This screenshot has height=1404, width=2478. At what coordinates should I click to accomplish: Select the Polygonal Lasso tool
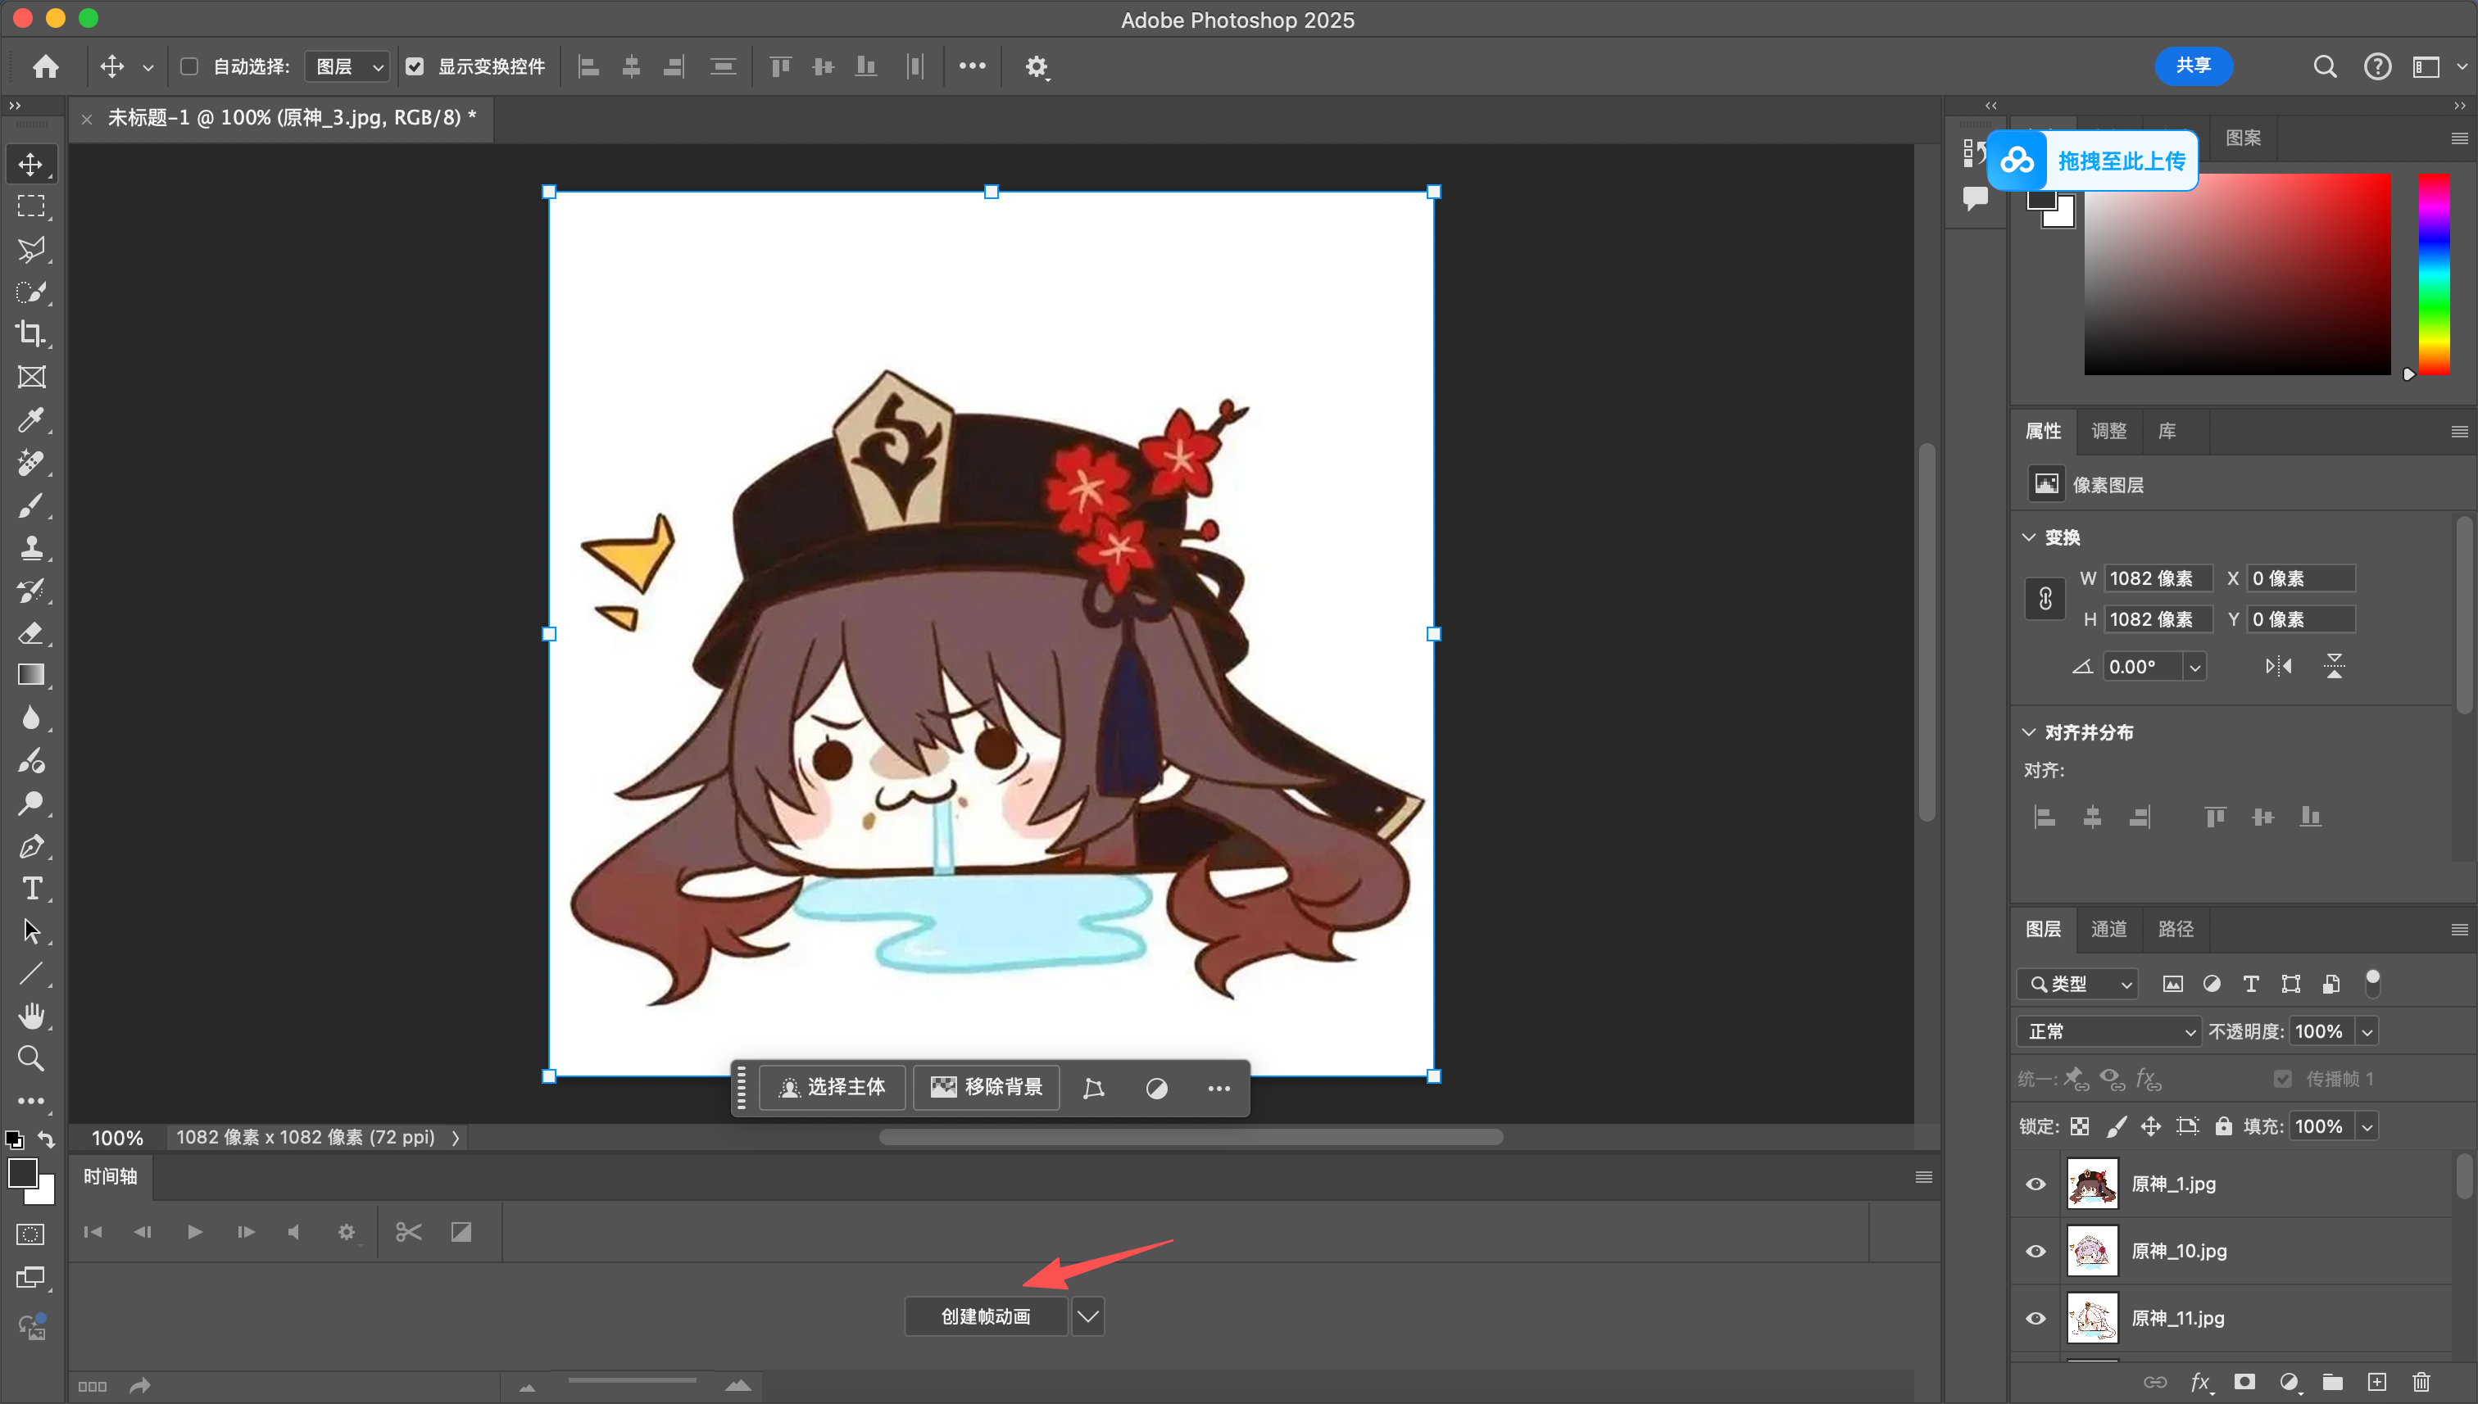31,249
